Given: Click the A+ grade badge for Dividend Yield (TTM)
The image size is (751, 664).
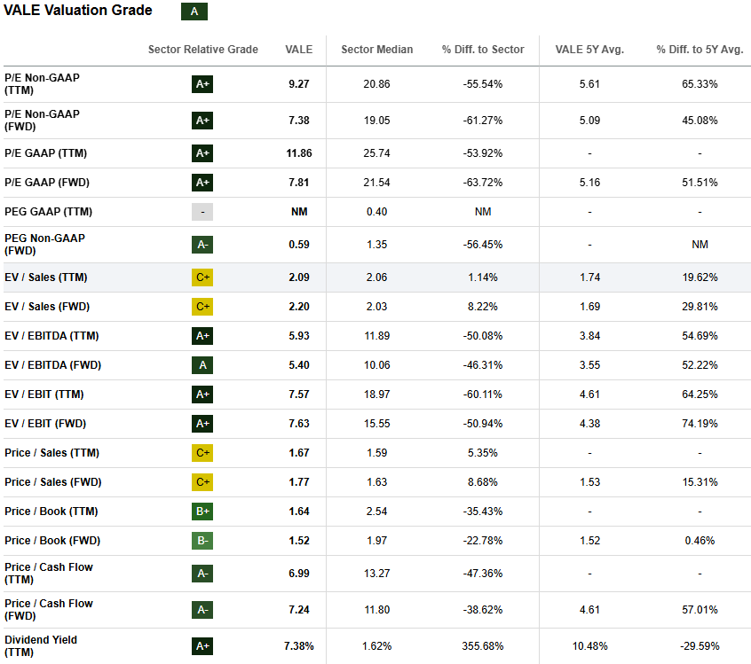Looking at the screenshot, I should click(x=202, y=646).
